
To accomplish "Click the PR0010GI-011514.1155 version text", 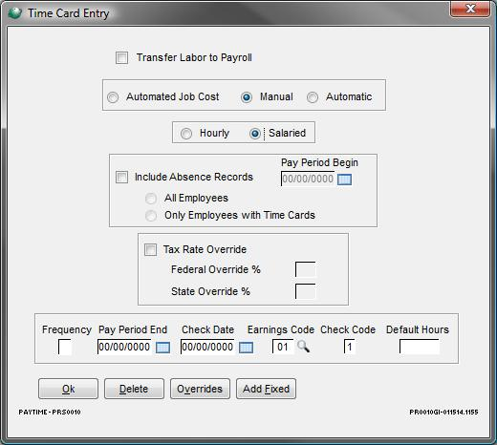I will coord(443,412).
